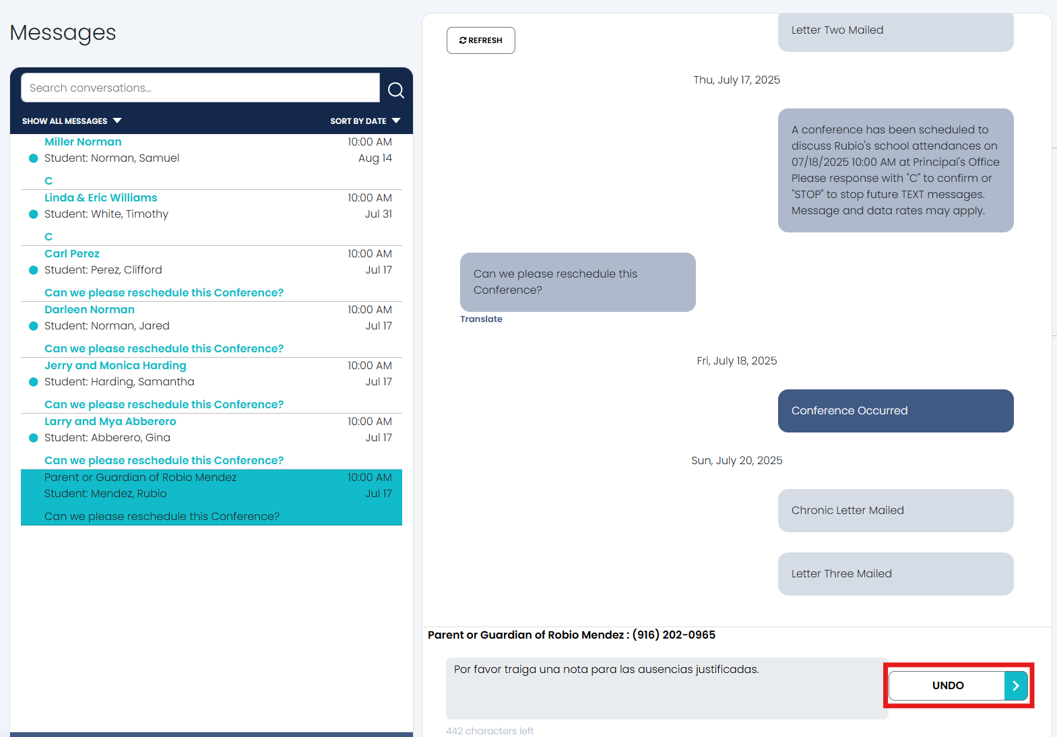Click Translate under the reschedule message
The height and width of the screenshot is (737, 1057).
[481, 319]
